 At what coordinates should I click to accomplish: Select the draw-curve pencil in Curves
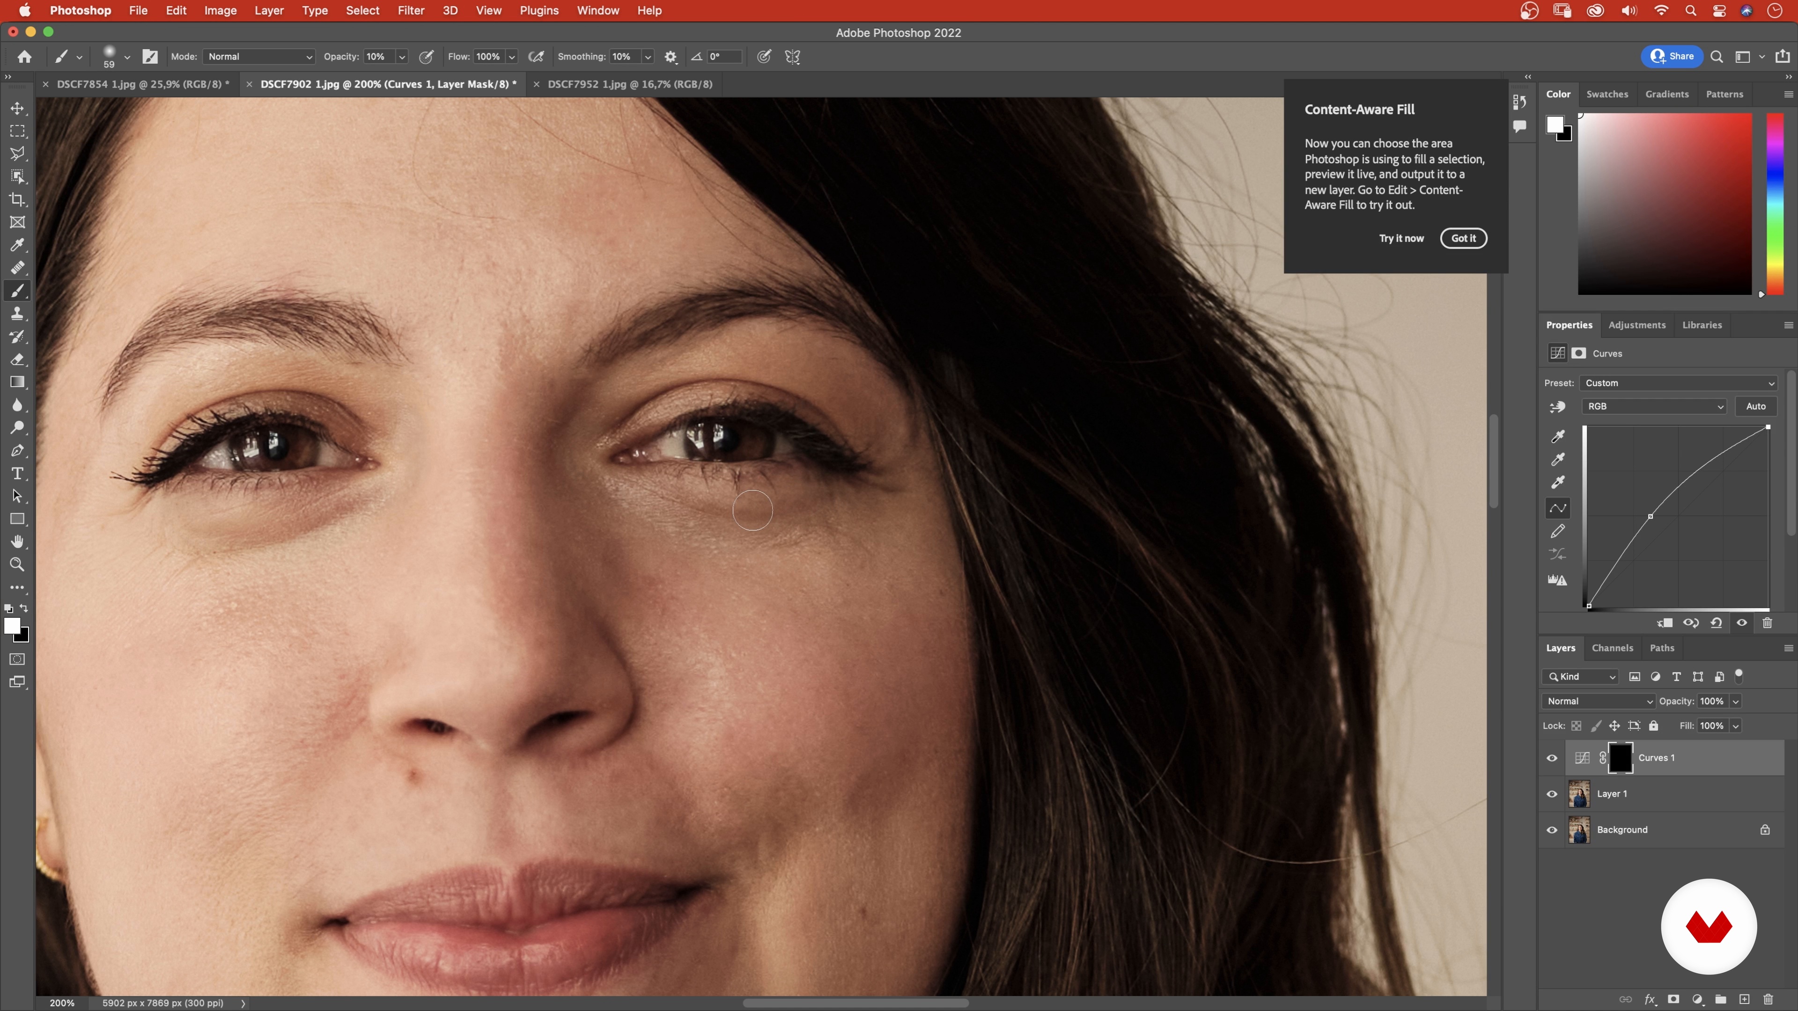(1557, 532)
